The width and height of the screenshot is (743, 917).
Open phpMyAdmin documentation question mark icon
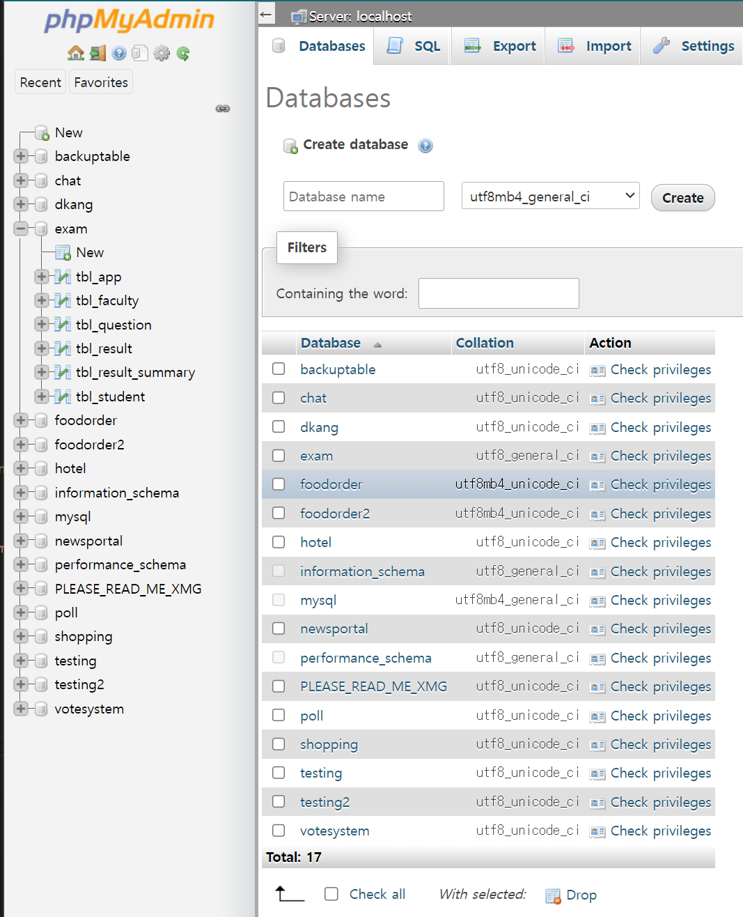119,53
